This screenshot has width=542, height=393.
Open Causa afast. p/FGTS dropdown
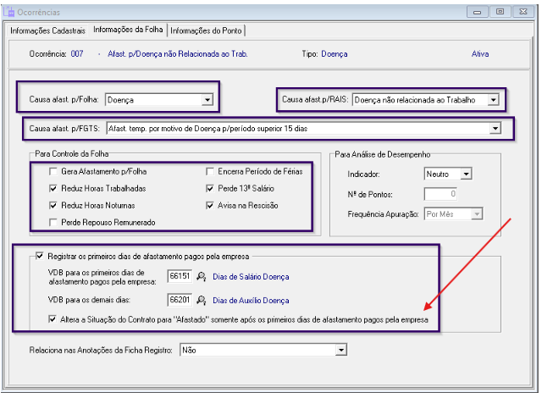495,129
